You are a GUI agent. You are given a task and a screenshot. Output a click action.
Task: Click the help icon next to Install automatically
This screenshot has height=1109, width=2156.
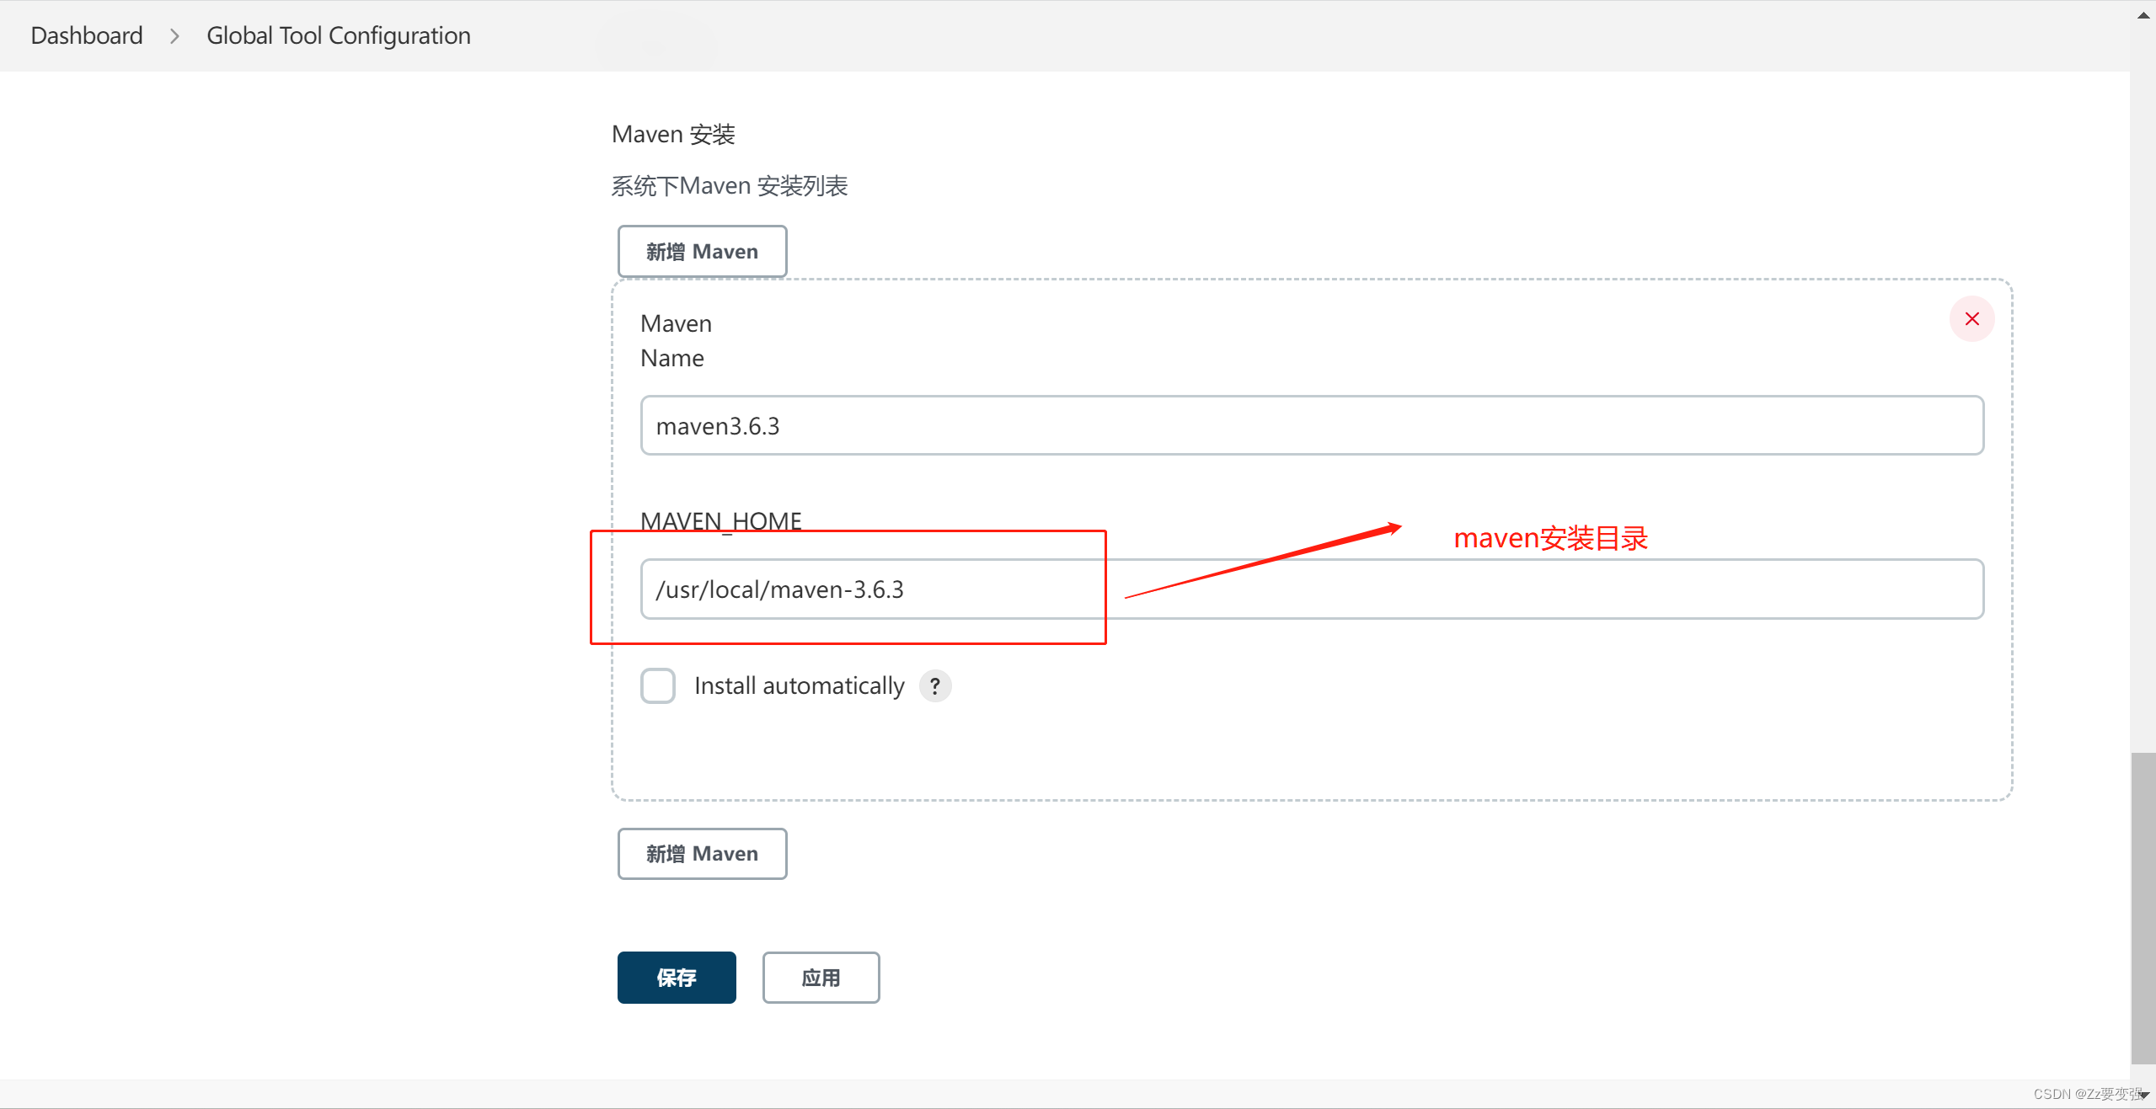coord(935,685)
